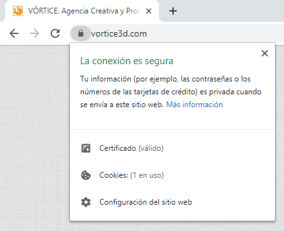The height and width of the screenshot is (231, 284).
Task: Open a new tab with the plus button
Action: pyautogui.click(x=173, y=11)
